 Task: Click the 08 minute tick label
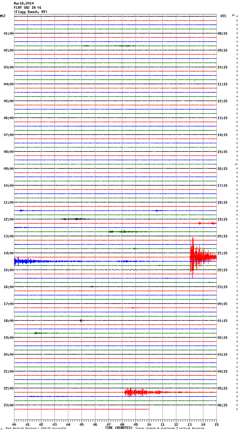122,424
